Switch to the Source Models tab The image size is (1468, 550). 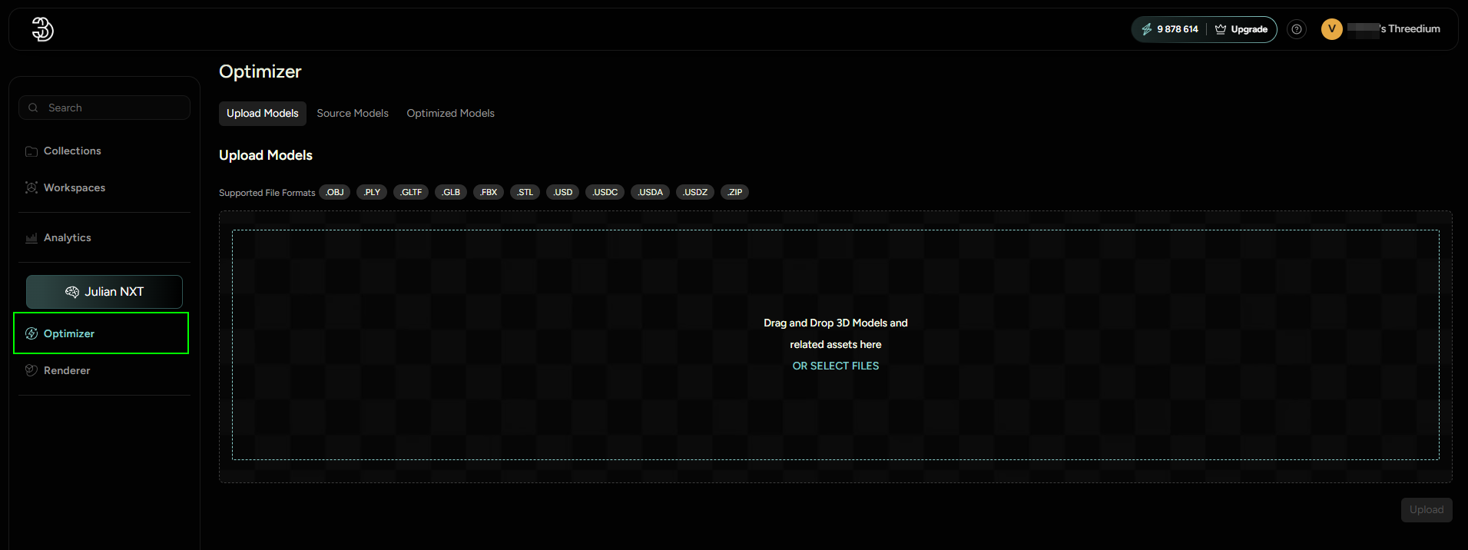click(x=353, y=113)
